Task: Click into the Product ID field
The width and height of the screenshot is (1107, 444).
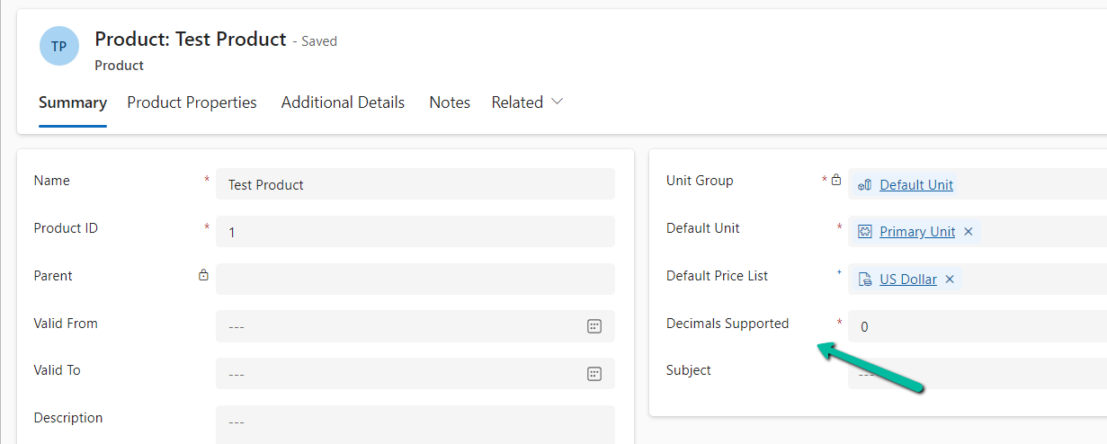Action: [415, 232]
